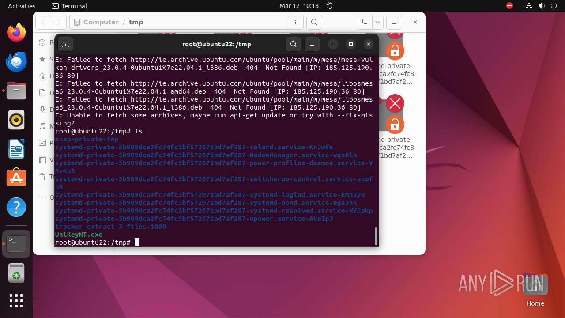This screenshot has width=565, height=318.
Task: Open the network status icon in top bar
Action: tap(529, 6)
